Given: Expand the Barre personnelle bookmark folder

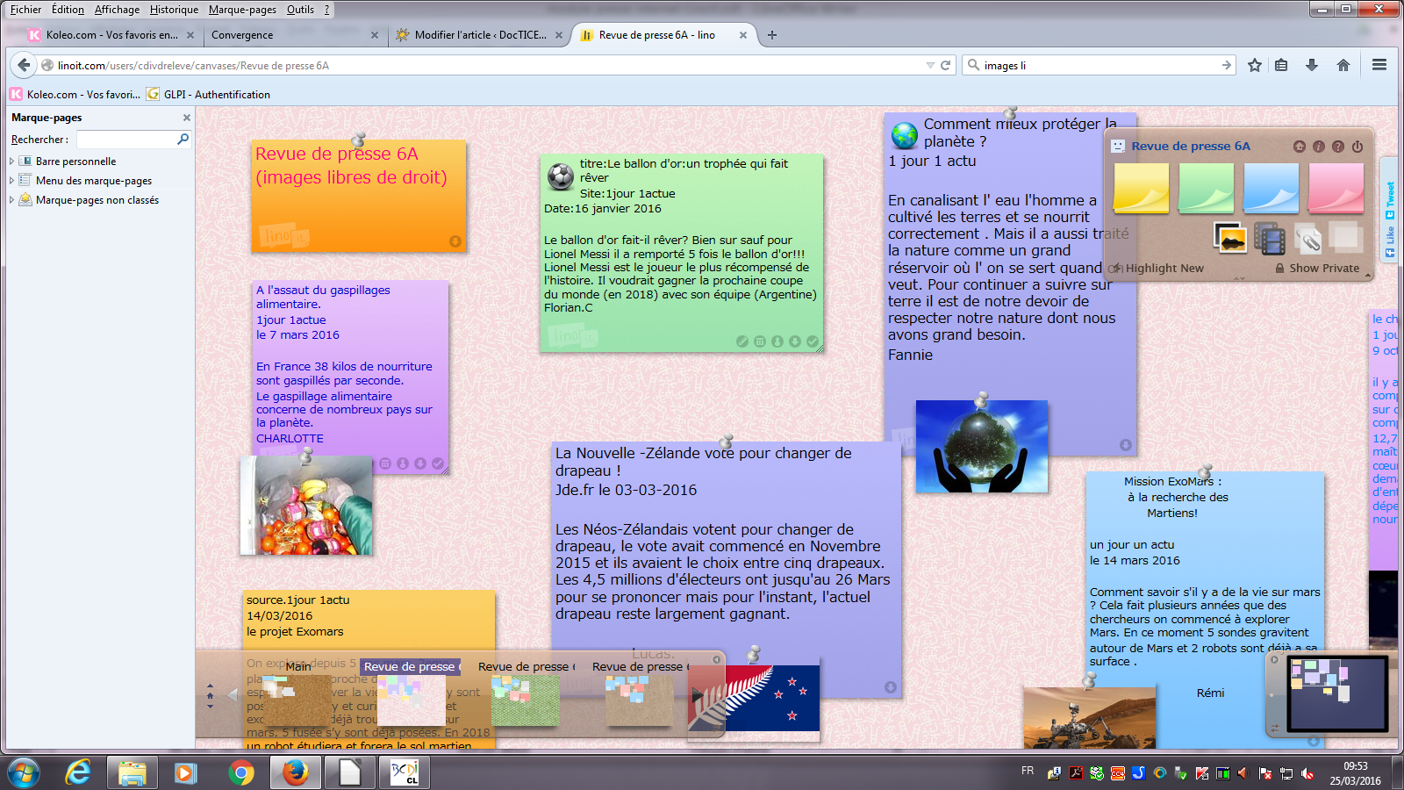Looking at the screenshot, I should (x=11, y=162).
